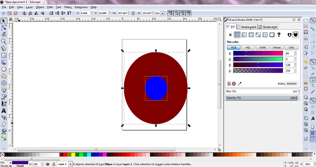
Task: Switch to CMS color mode
Action: point(291,48)
